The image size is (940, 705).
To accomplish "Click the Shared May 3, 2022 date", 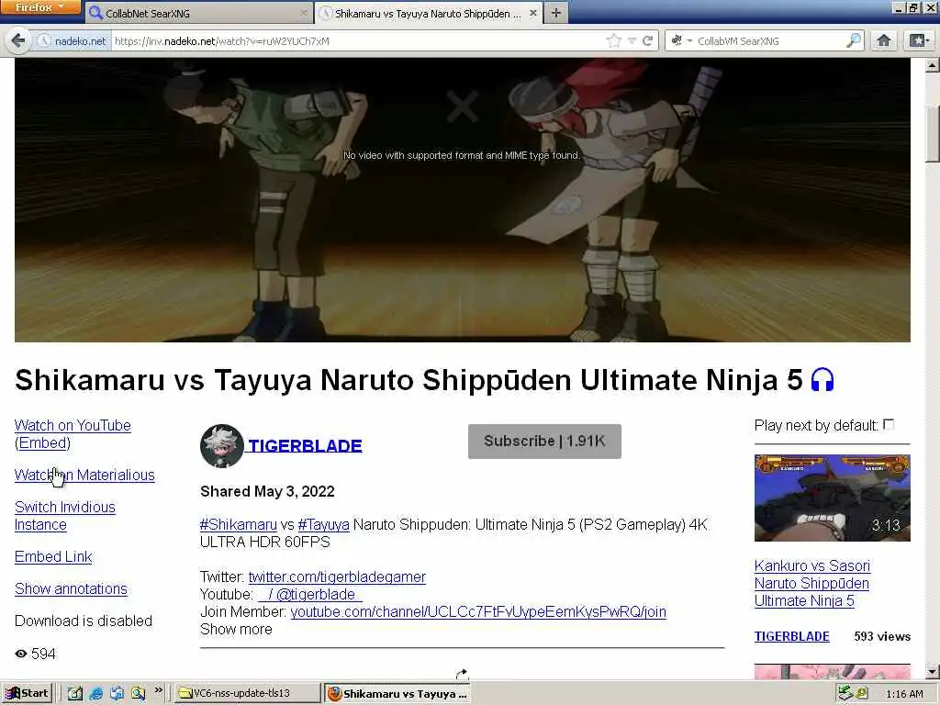I will pos(267,491).
